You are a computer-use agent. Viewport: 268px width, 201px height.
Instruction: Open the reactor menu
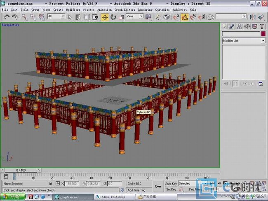(x=89, y=10)
